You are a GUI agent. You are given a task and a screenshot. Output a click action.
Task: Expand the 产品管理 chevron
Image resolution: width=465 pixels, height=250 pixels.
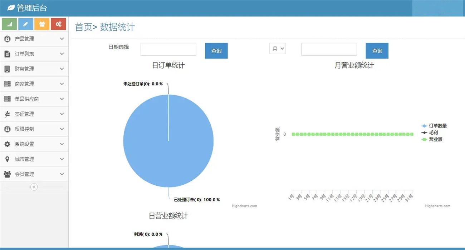(x=62, y=39)
